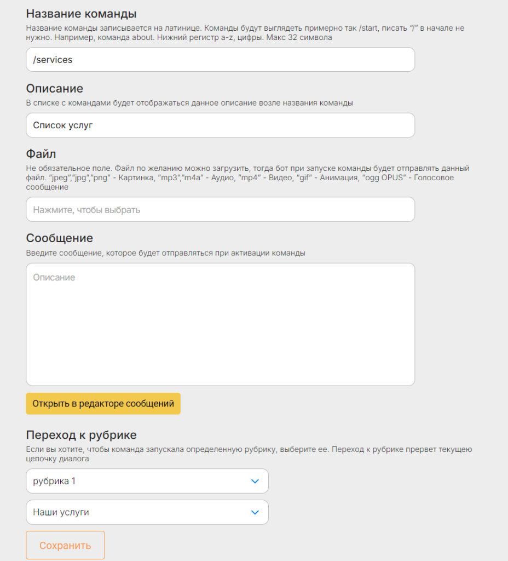Click inside the Сообщение message text area

[220, 324]
